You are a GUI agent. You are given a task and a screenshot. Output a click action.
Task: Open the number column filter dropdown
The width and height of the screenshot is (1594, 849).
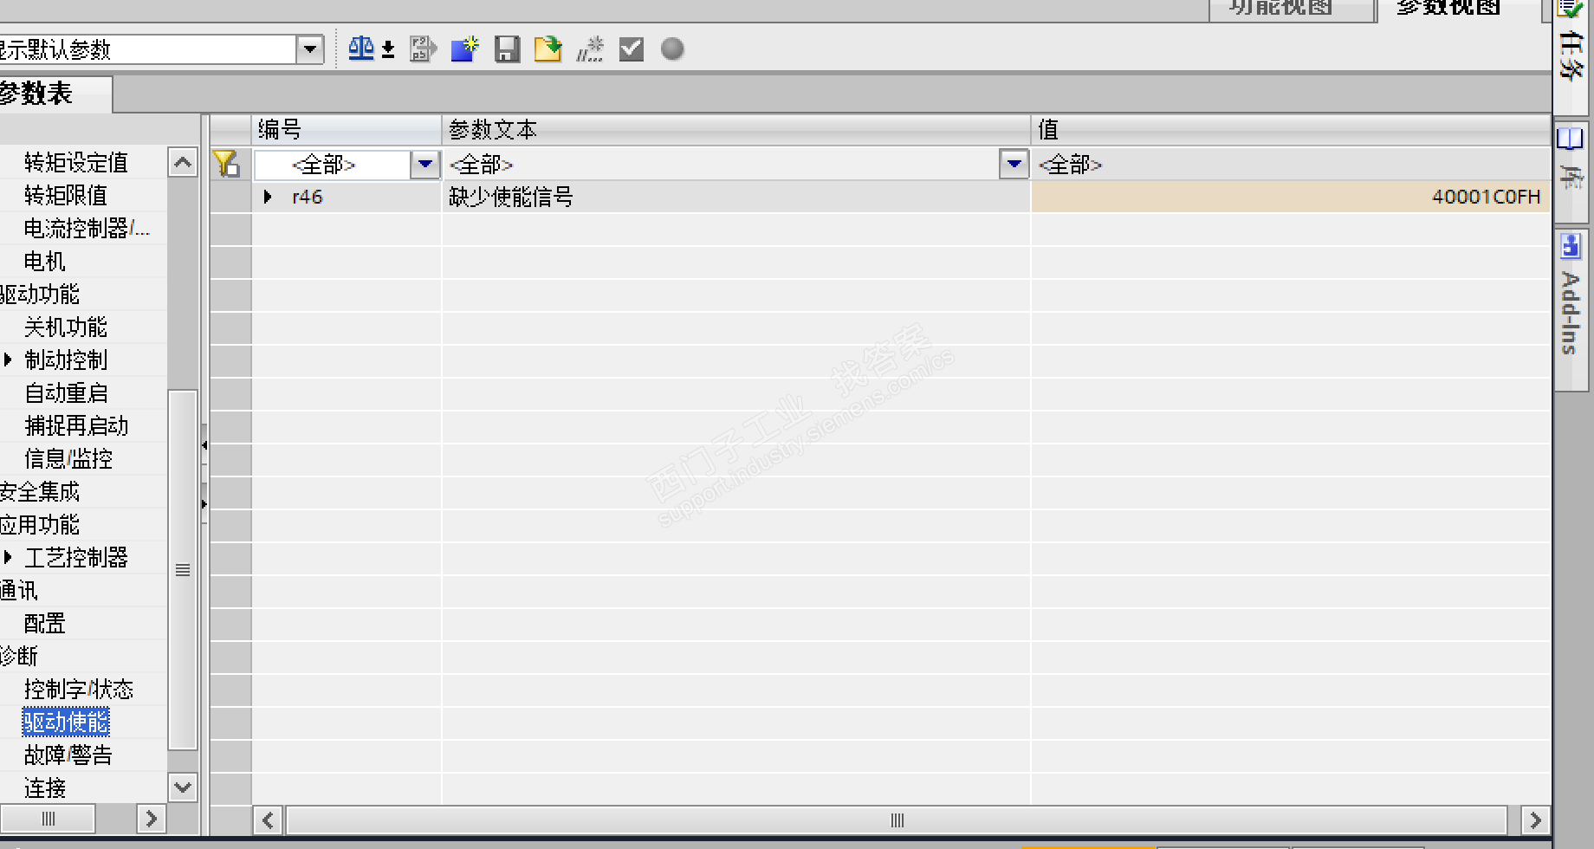425,164
